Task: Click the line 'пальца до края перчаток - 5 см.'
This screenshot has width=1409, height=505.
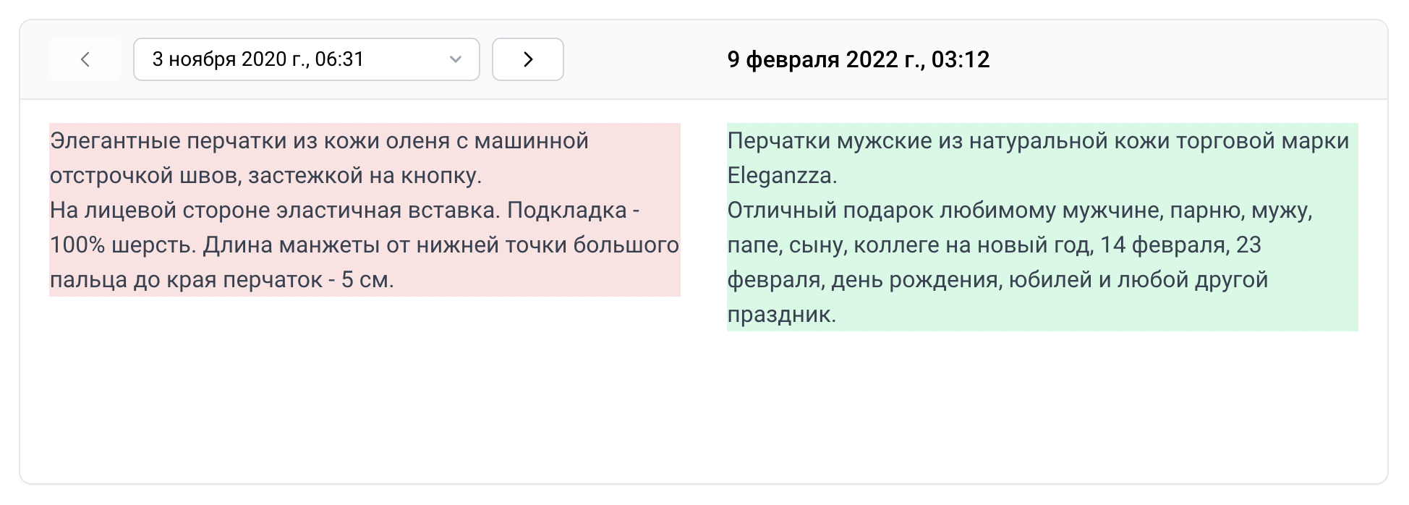Action: pos(221,280)
